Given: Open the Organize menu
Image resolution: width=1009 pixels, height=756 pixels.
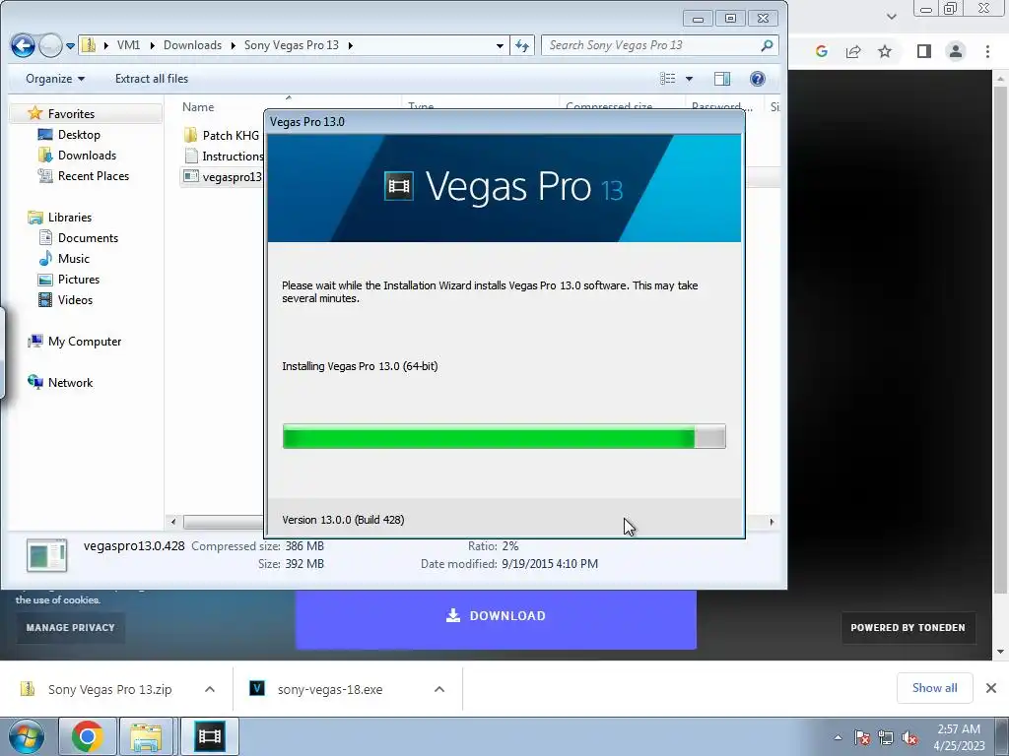Looking at the screenshot, I should 55,79.
